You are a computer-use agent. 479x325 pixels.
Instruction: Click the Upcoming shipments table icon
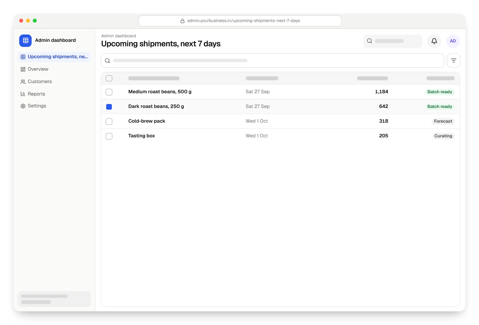[23, 57]
